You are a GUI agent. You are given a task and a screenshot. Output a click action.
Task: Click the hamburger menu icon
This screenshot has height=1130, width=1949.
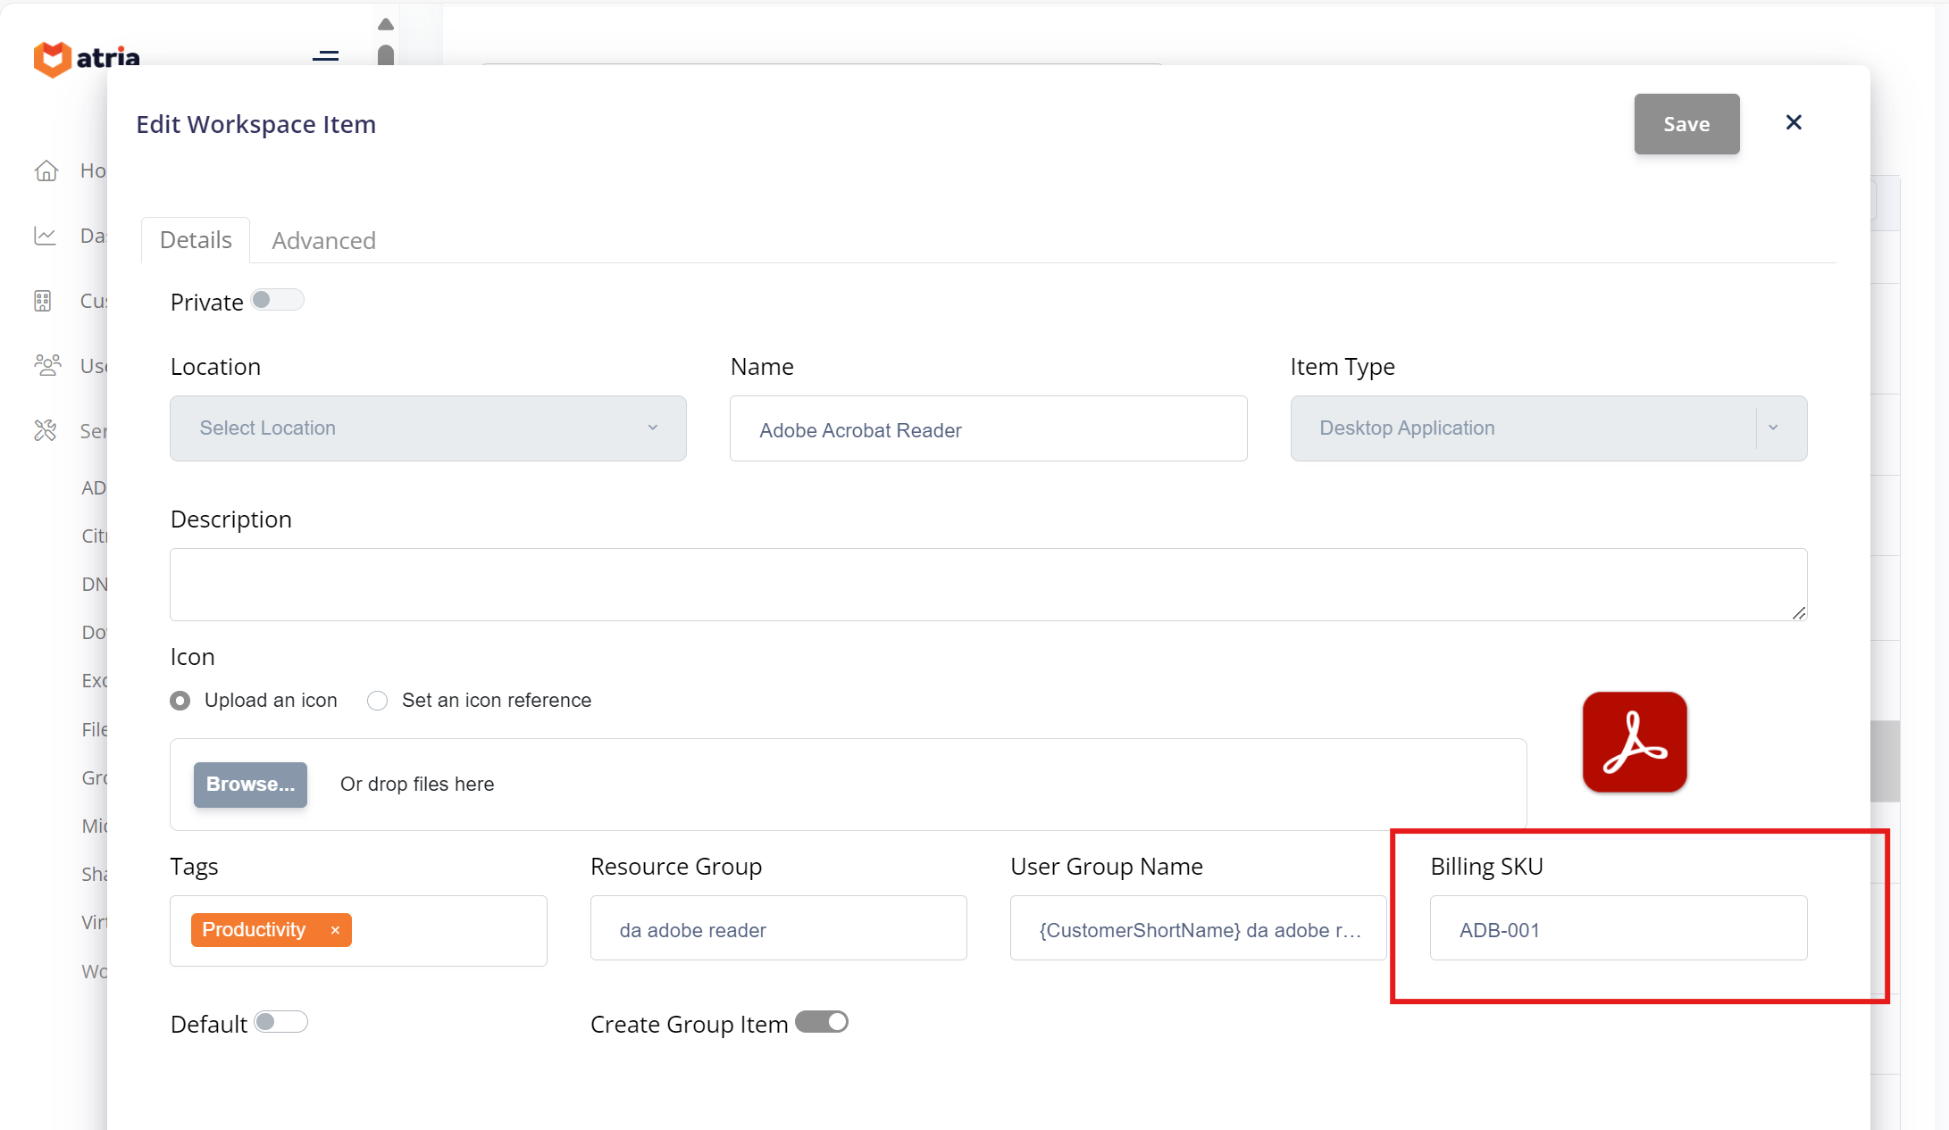tap(326, 56)
